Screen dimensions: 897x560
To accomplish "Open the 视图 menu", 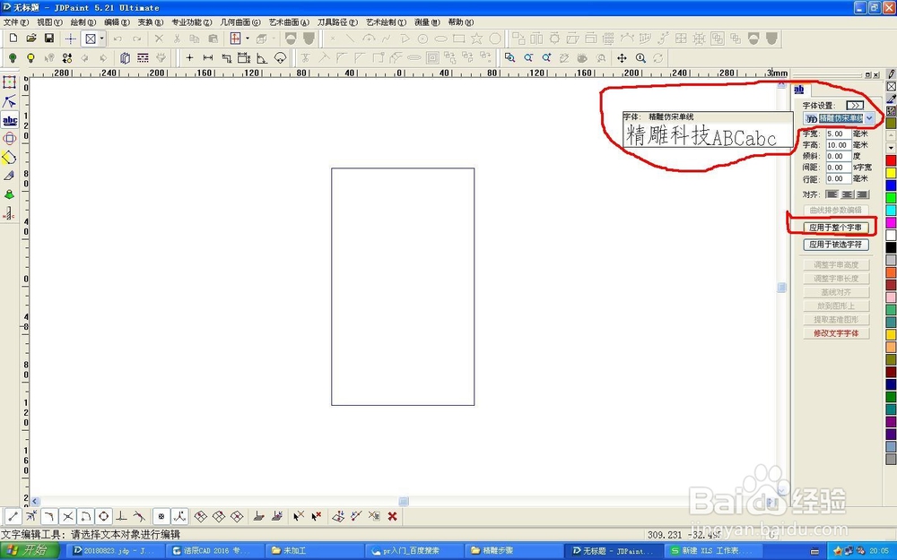I will point(49,22).
